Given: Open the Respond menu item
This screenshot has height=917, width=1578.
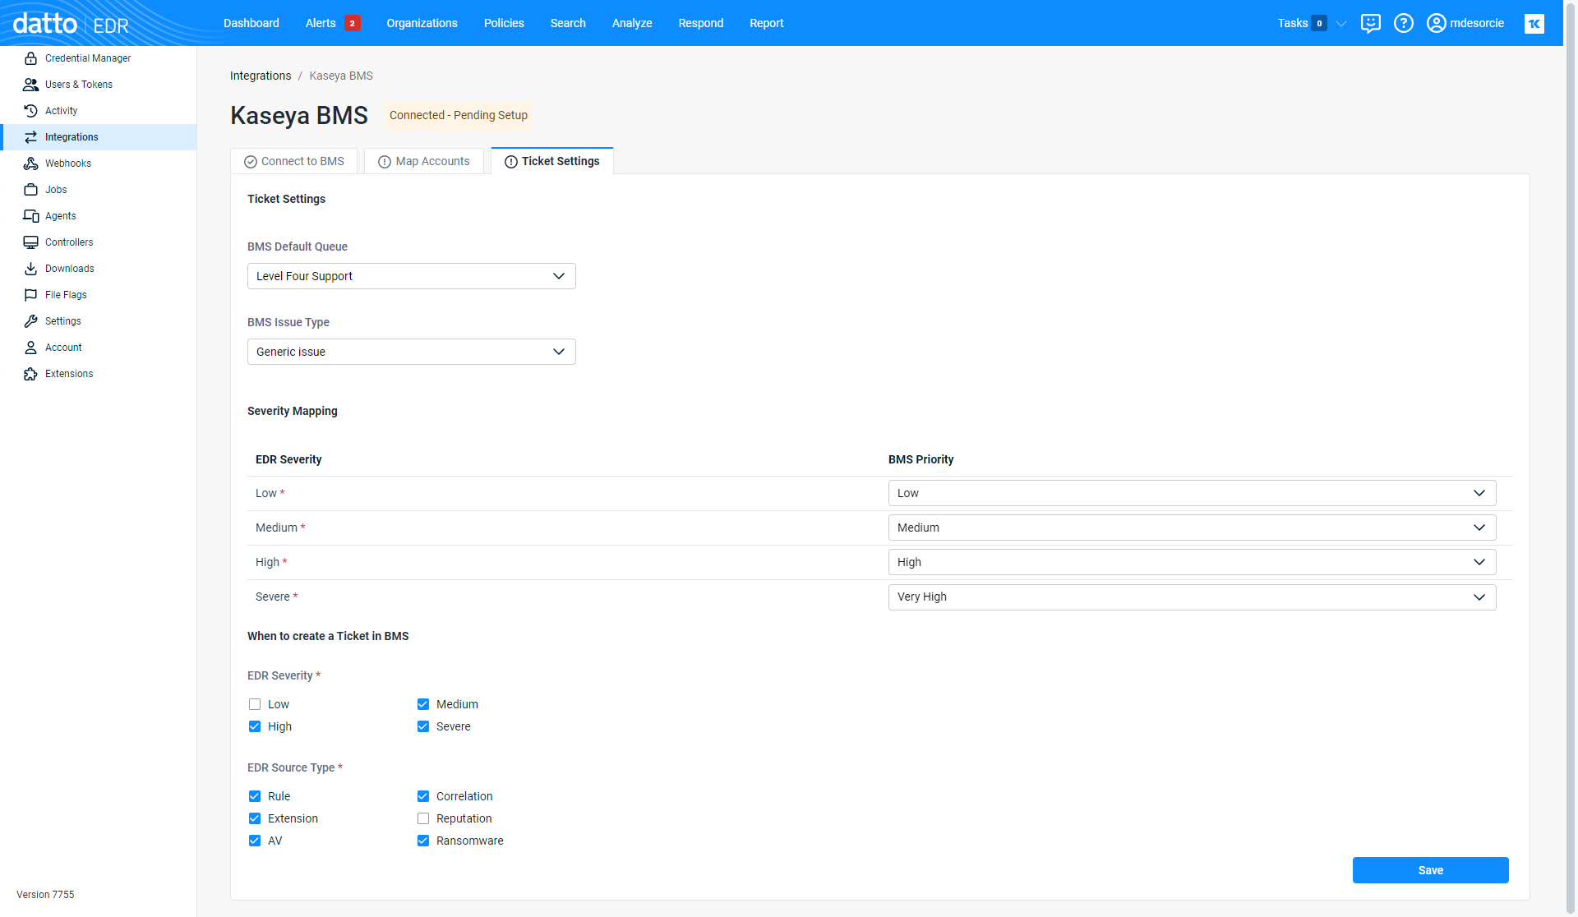Looking at the screenshot, I should point(701,23).
